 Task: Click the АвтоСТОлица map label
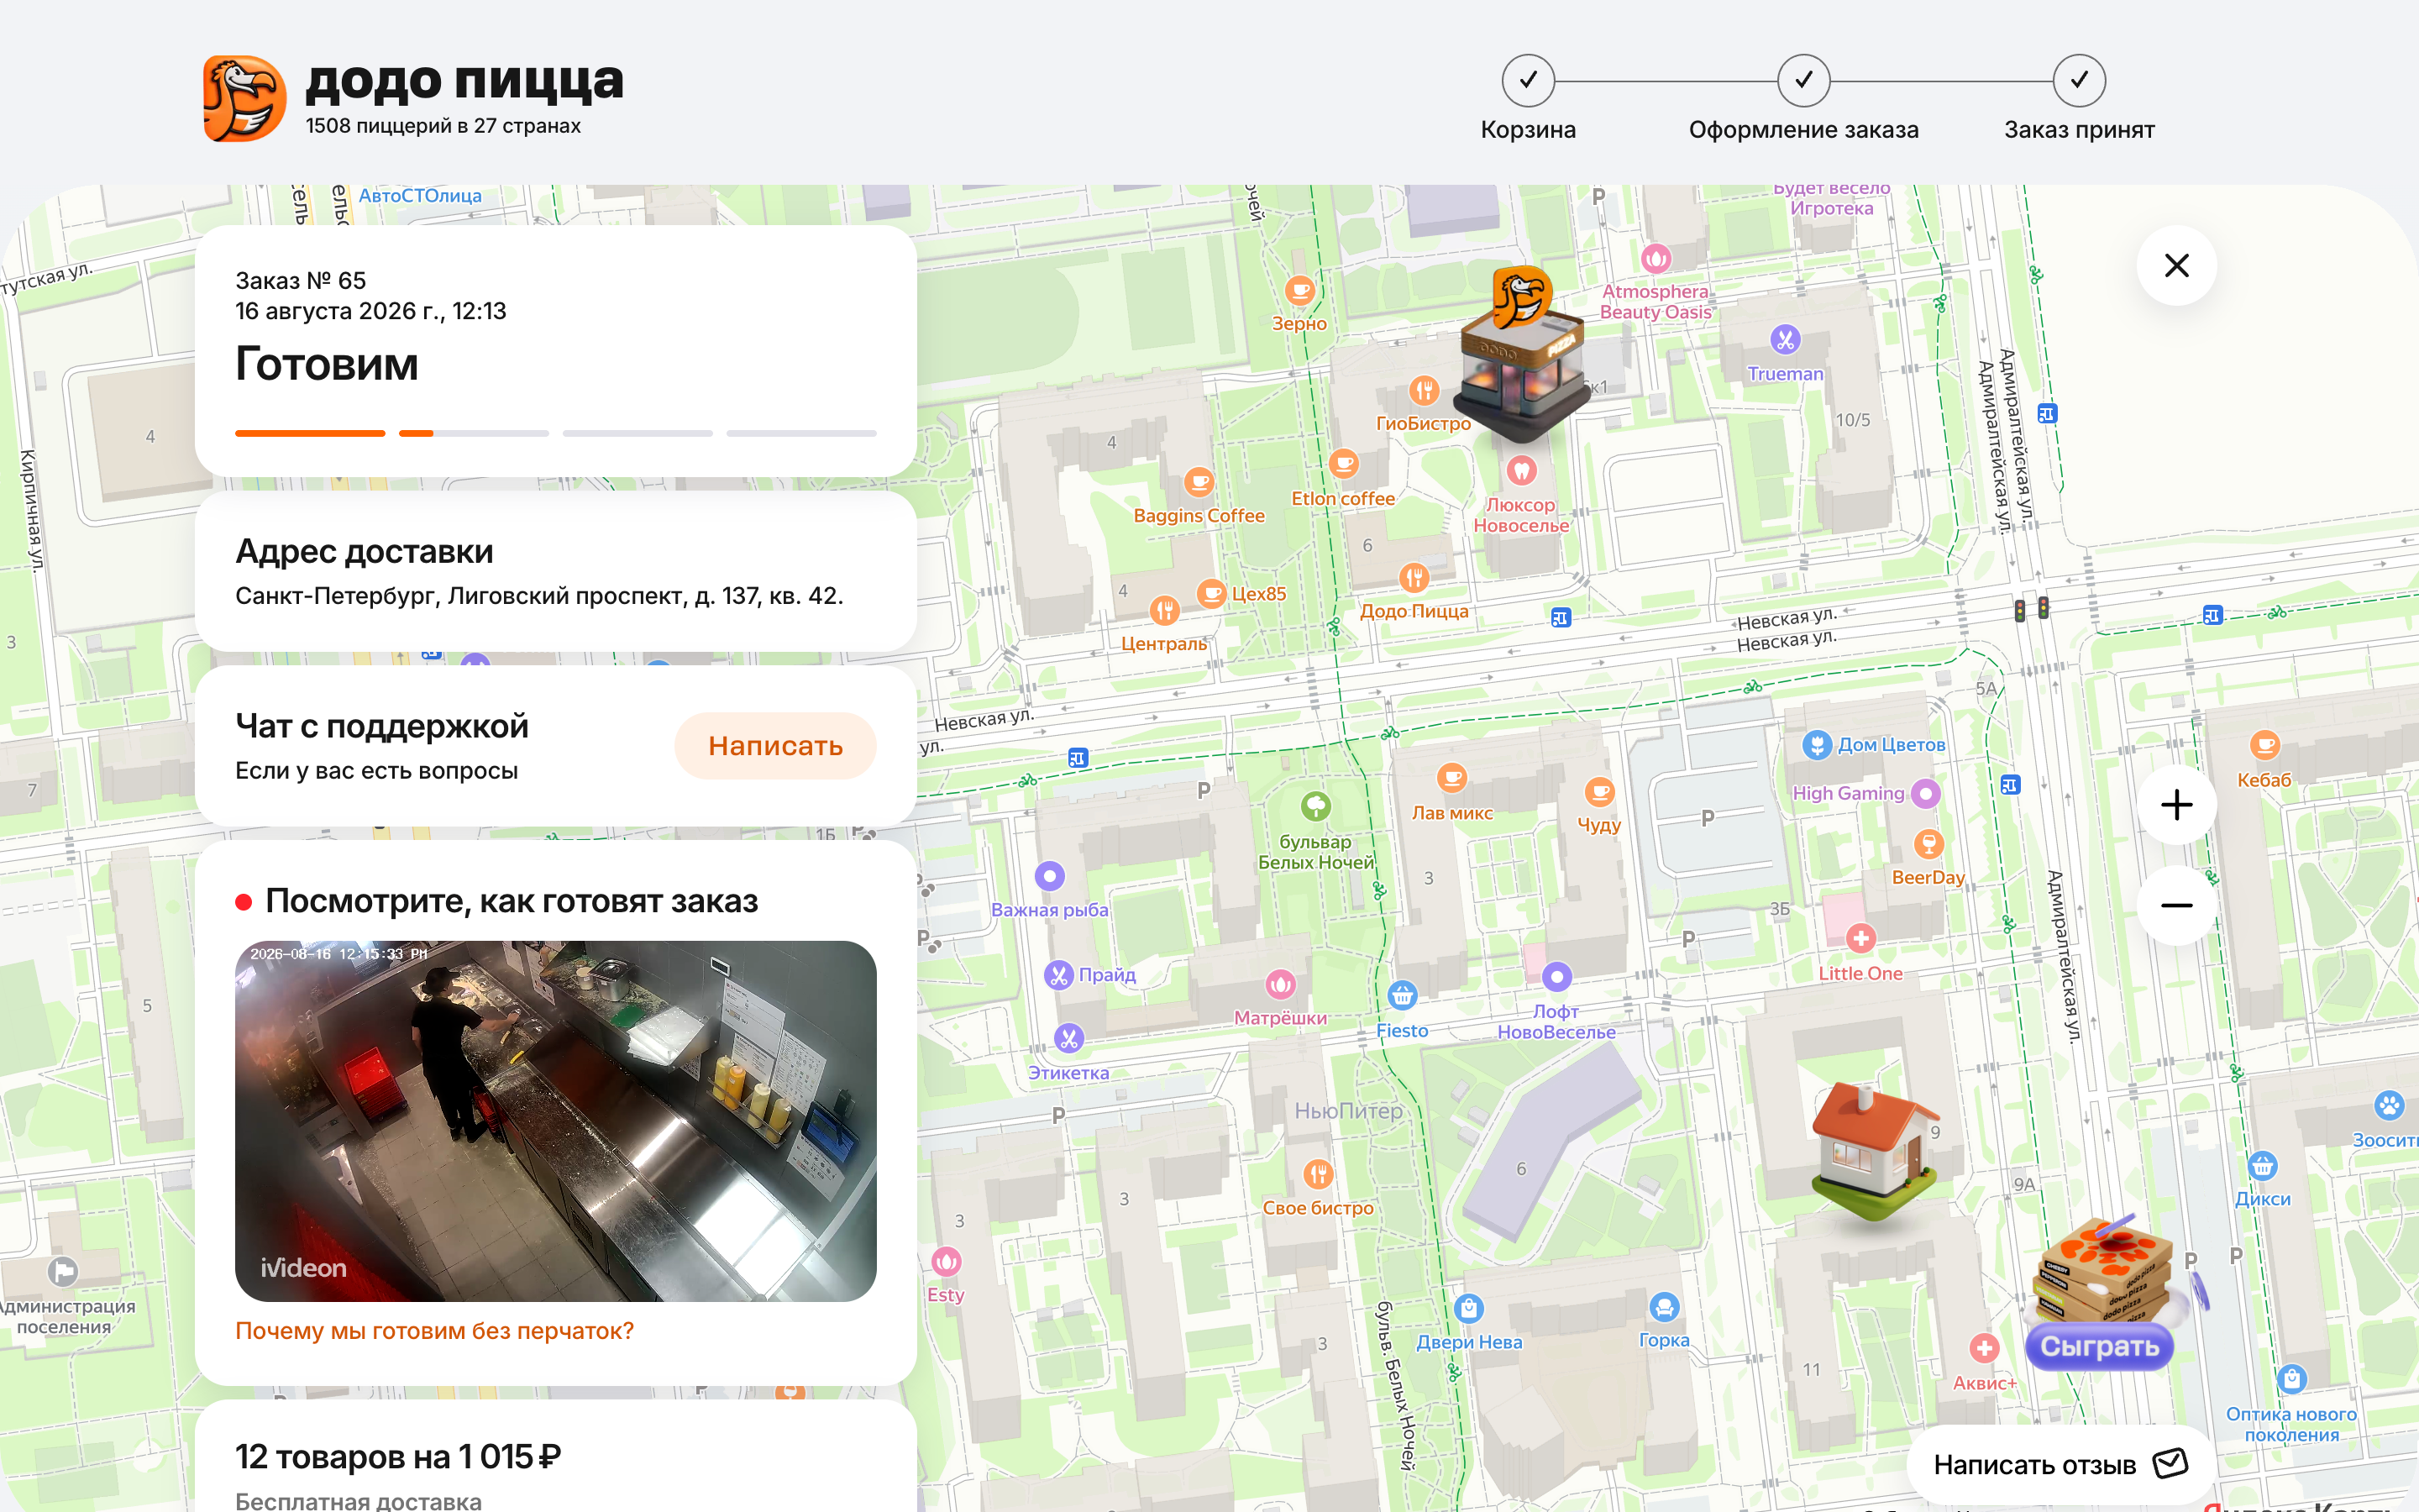click(x=420, y=196)
